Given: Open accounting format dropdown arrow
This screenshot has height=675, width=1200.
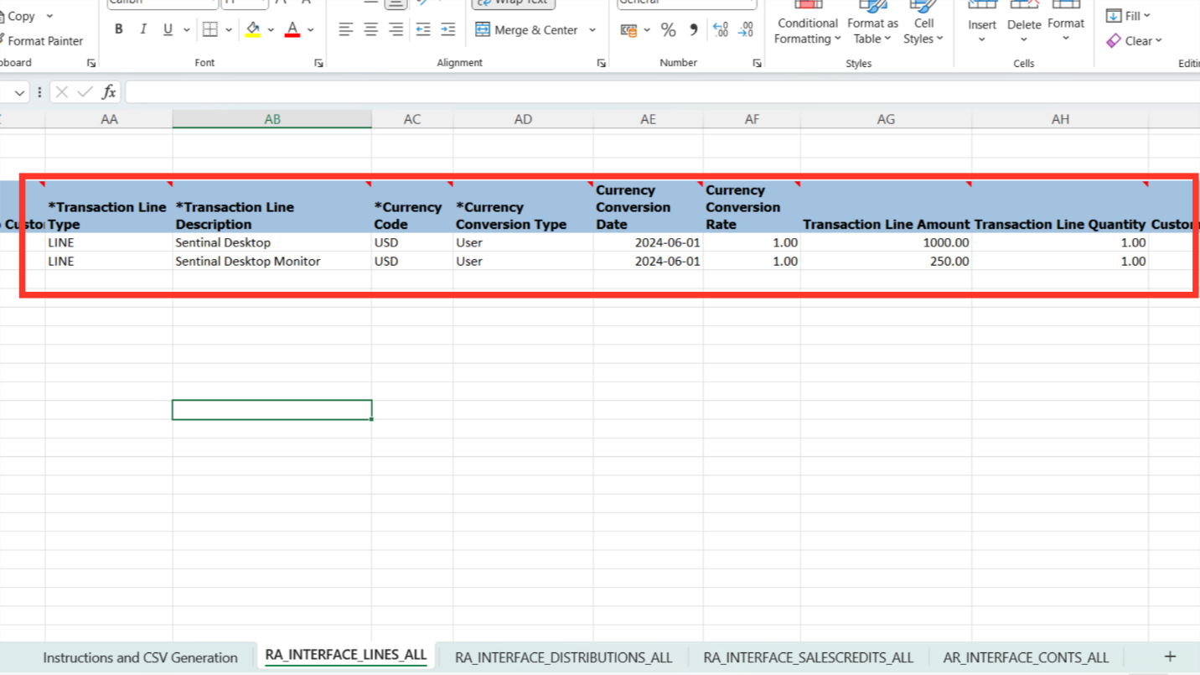Looking at the screenshot, I should click(647, 30).
